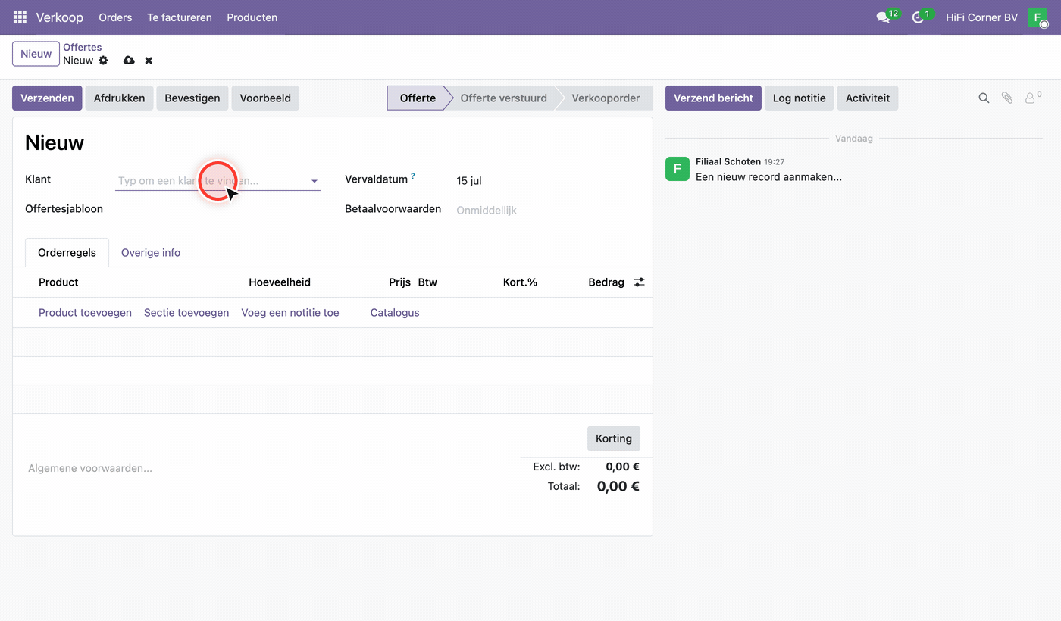The height and width of the screenshot is (621, 1061).
Task: Open the column settings adjust icon
Action: click(640, 282)
